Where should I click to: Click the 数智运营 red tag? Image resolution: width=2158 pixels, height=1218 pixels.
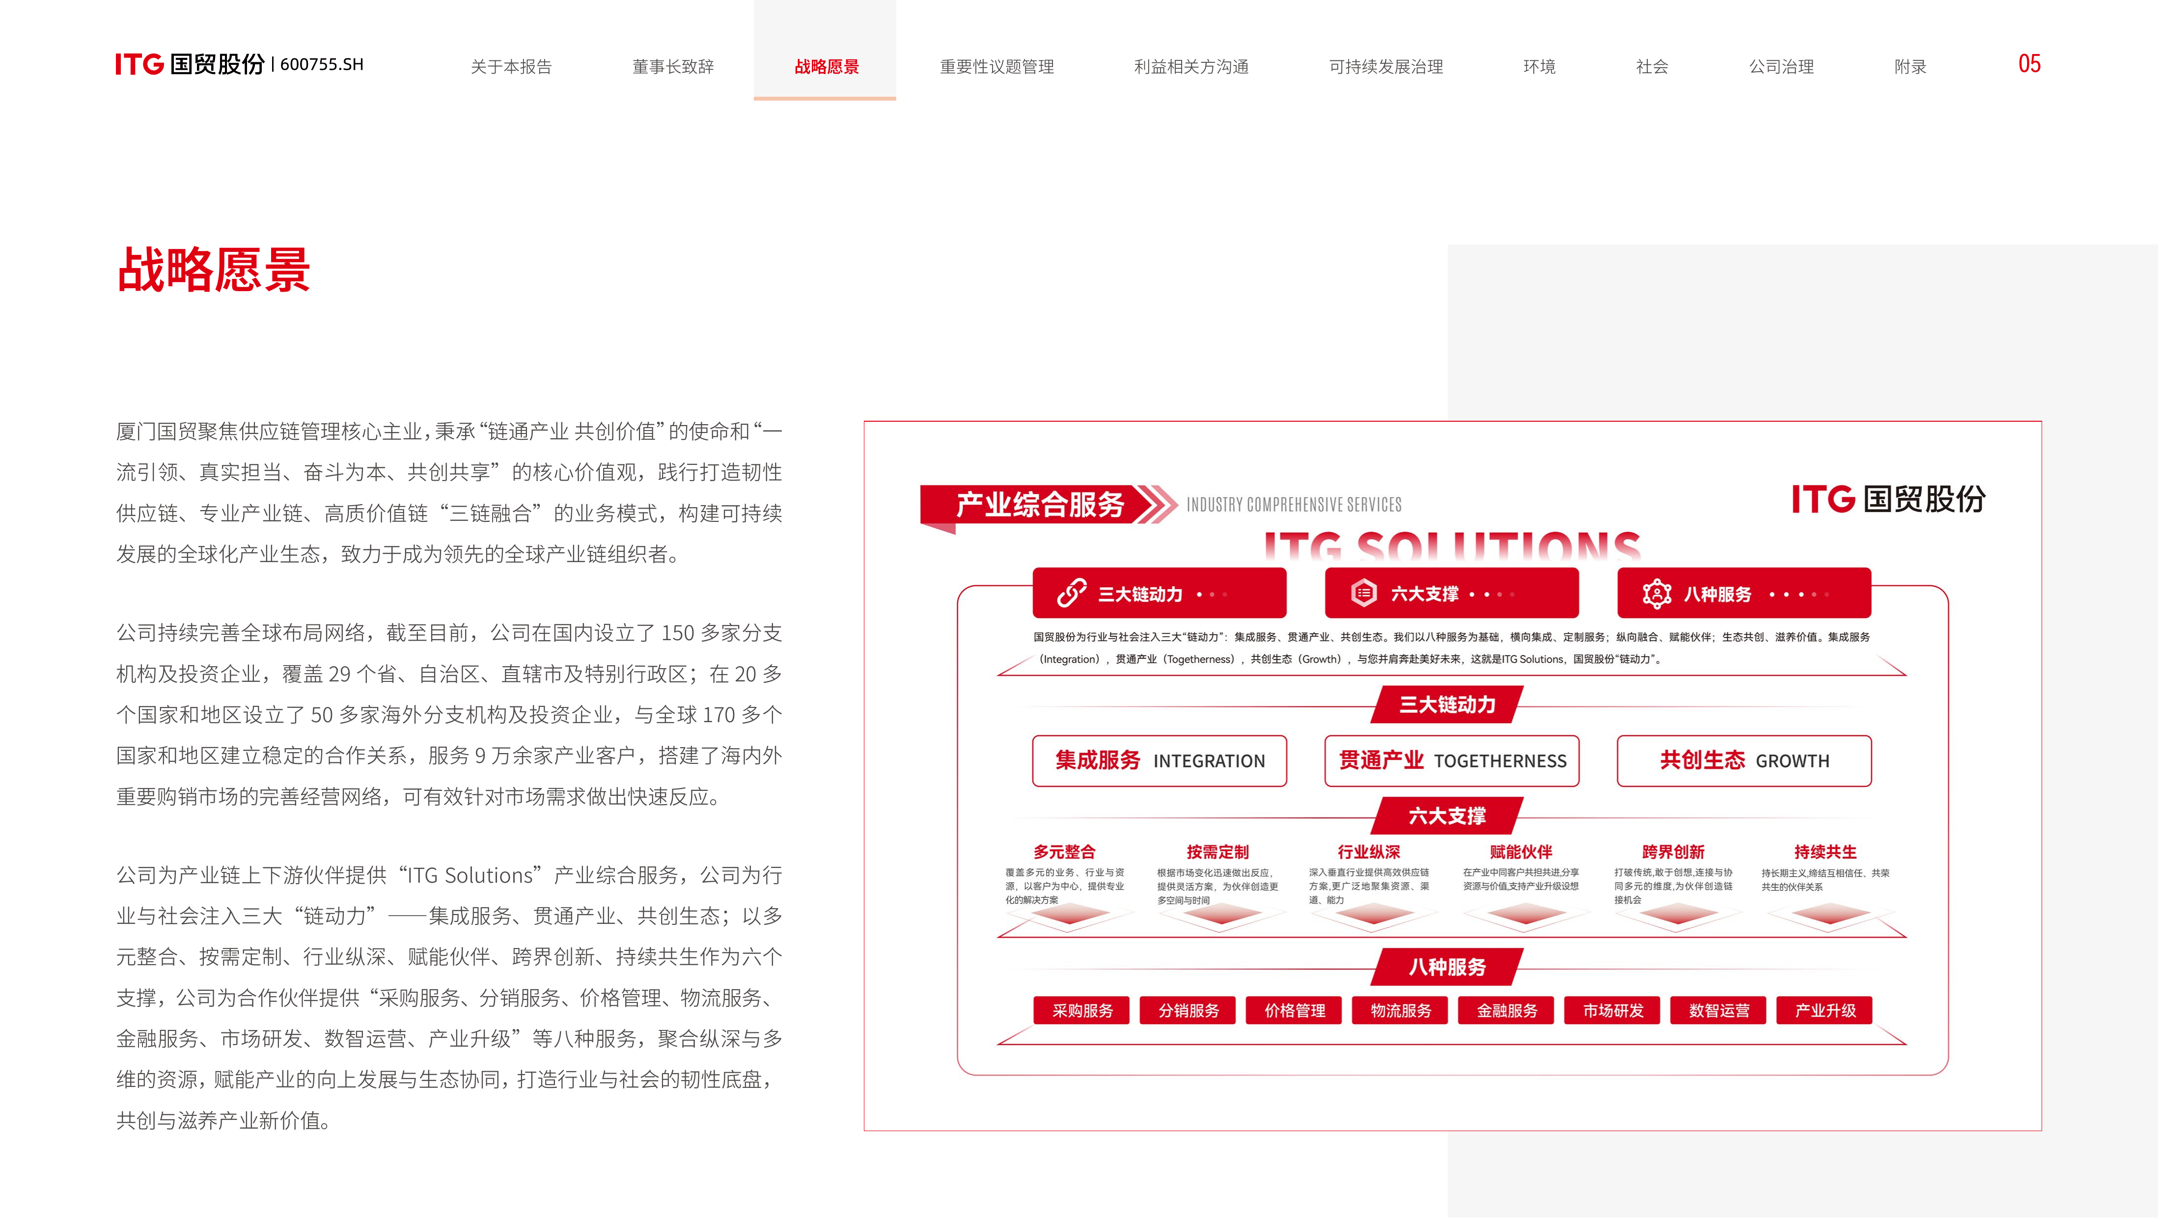(1718, 1010)
